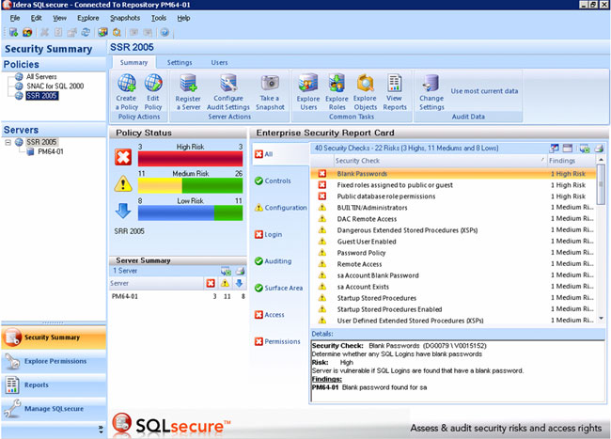Viewport: 611px width, 439px height.
Task: Click the refresh toolbar icon
Action: pos(86,32)
